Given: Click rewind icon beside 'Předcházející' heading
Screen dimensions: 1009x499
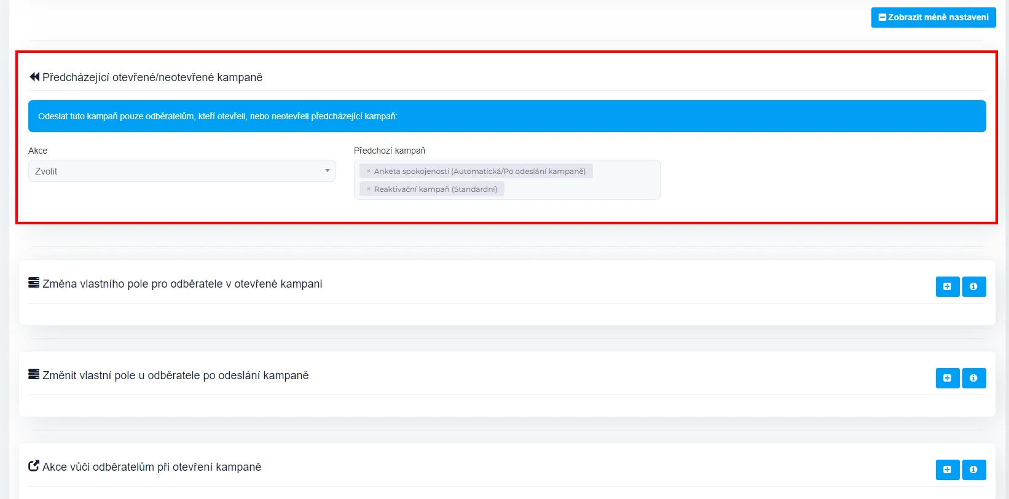Looking at the screenshot, I should (x=34, y=77).
